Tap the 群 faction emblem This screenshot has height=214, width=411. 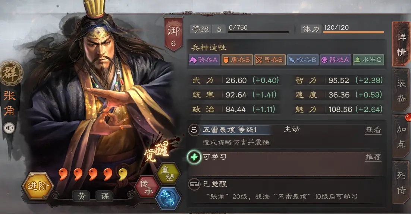[x=10, y=74]
